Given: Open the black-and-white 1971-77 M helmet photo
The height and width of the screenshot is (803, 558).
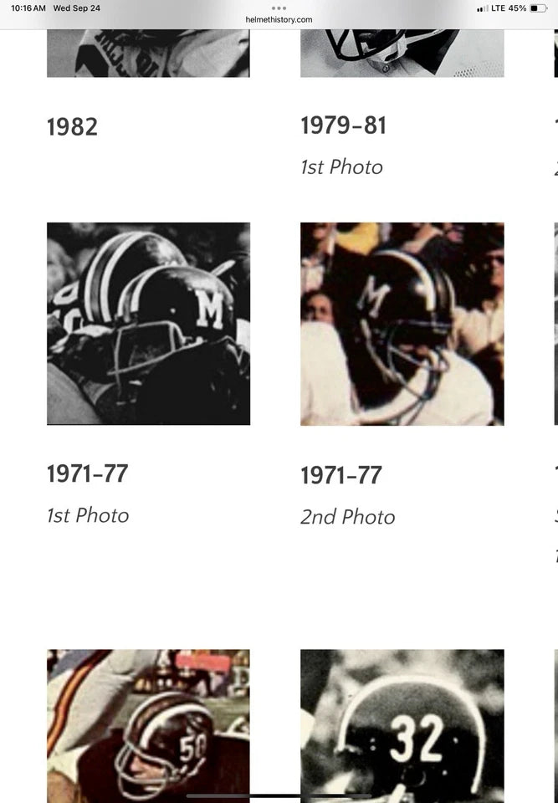Looking at the screenshot, I should (148, 324).
